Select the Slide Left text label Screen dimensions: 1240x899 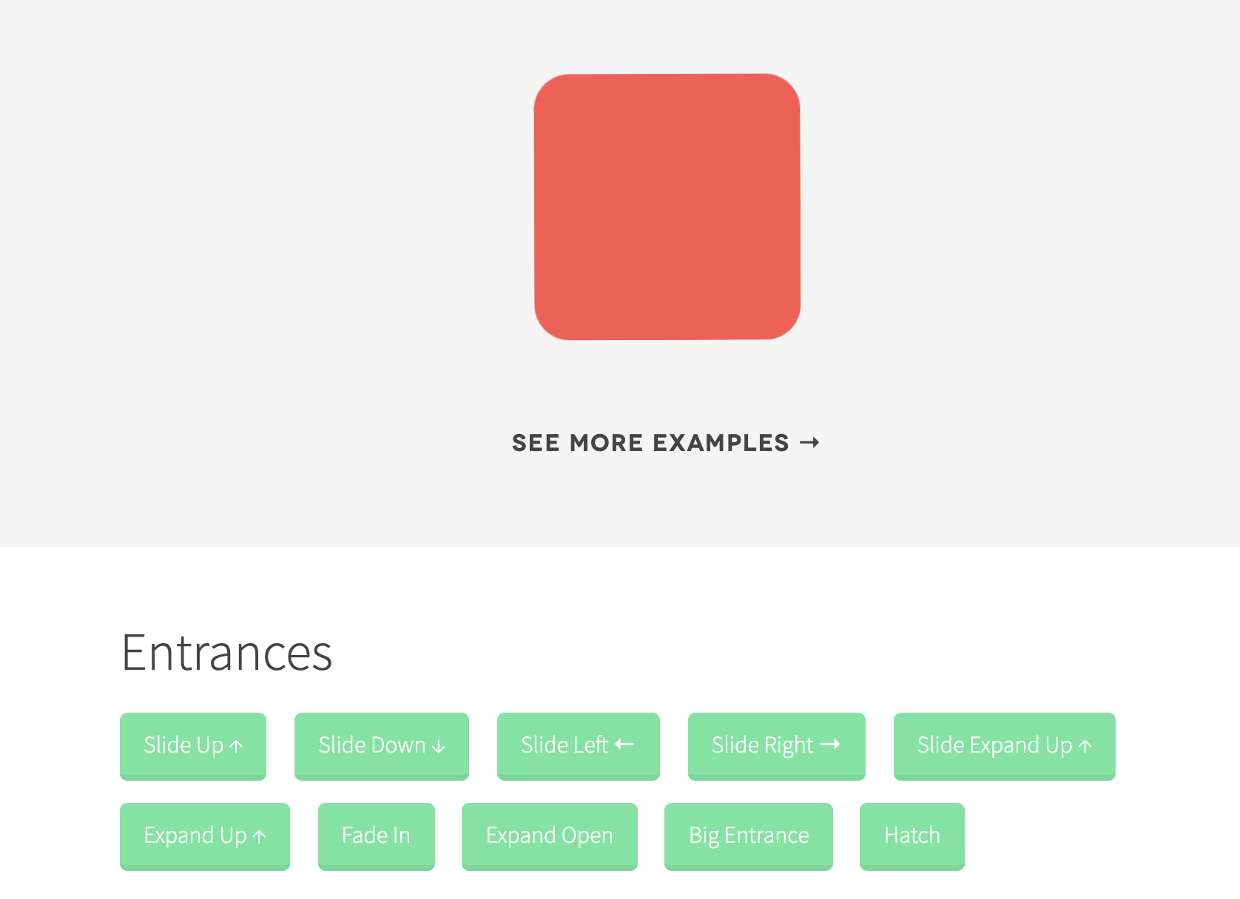coord(565,745)
